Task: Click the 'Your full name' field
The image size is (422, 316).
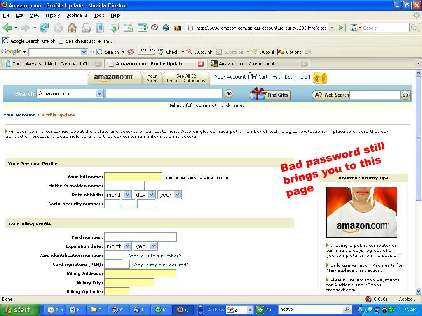Action: [x=133, y=177]
